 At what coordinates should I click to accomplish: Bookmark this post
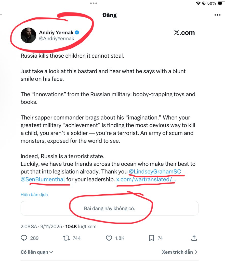tap(151, 238)
